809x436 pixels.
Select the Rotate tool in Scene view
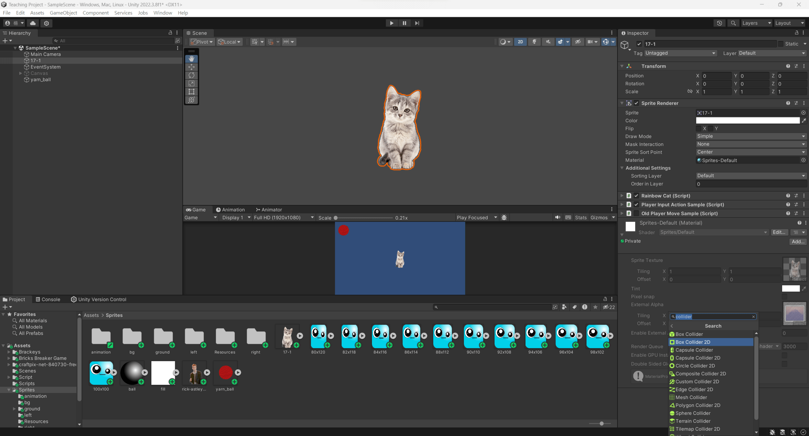coord(192,75)
